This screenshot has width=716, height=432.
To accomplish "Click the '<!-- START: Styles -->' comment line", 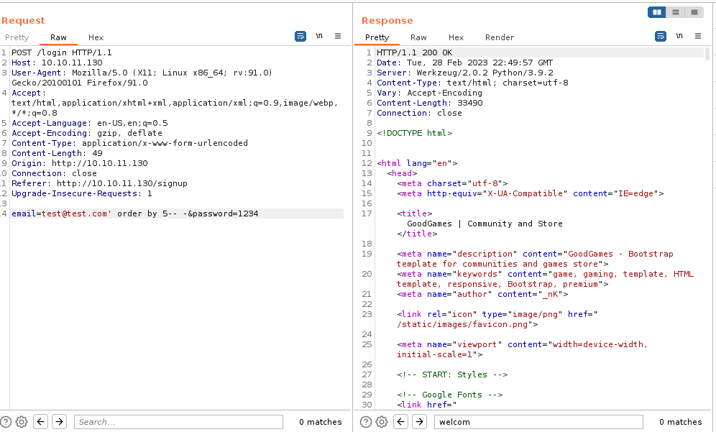I will [452, 374].
